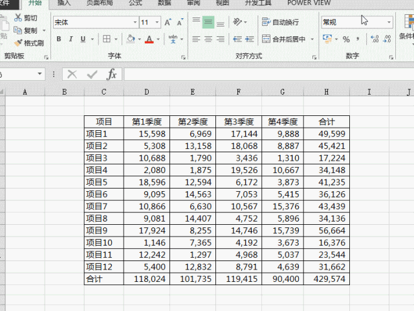Viewport: 414px width, 311px height.
Task: Open font name dropdown (宋体)
Action: tap(135, 22)
